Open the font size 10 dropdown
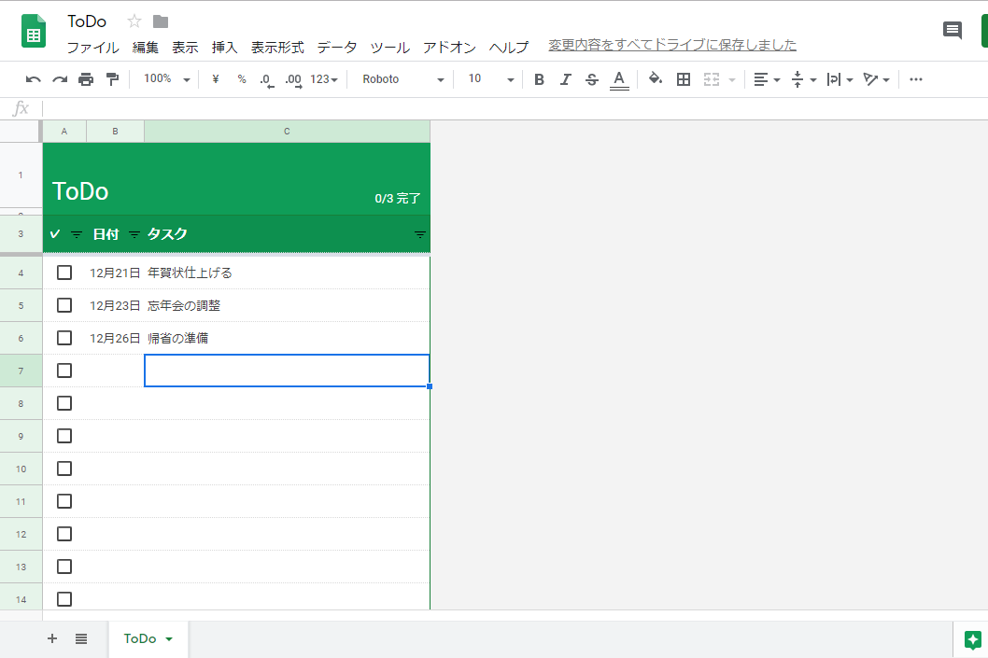Screen dimensions: 988x658 [x=490, y=79]
